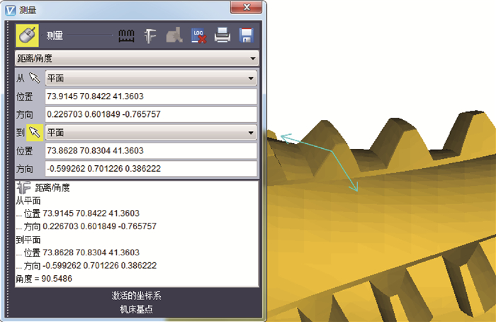Open the 距离/角度 measurement type dropdown
The width and height of the screenshot is (496, 322).
136,58
